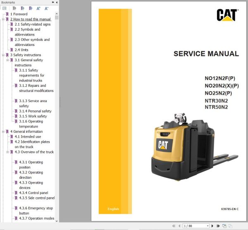Collapse the Bookmarks panel with left arrow
This screenshot has width=248, height=230.
tap(57, 2)
